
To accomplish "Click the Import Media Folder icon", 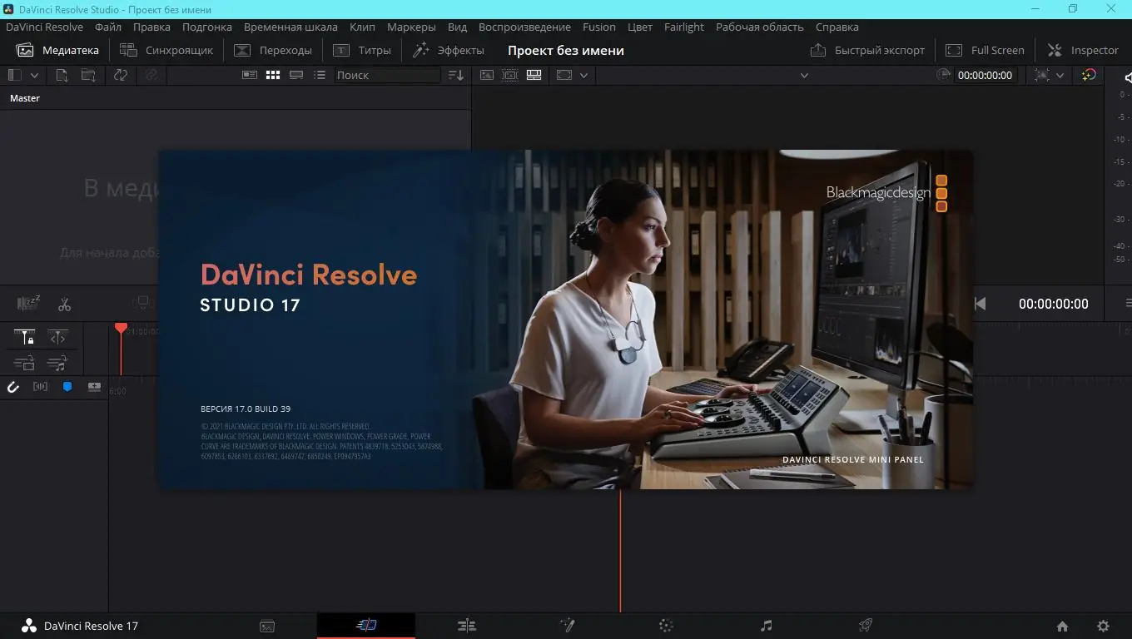I will tap(87, 75).
